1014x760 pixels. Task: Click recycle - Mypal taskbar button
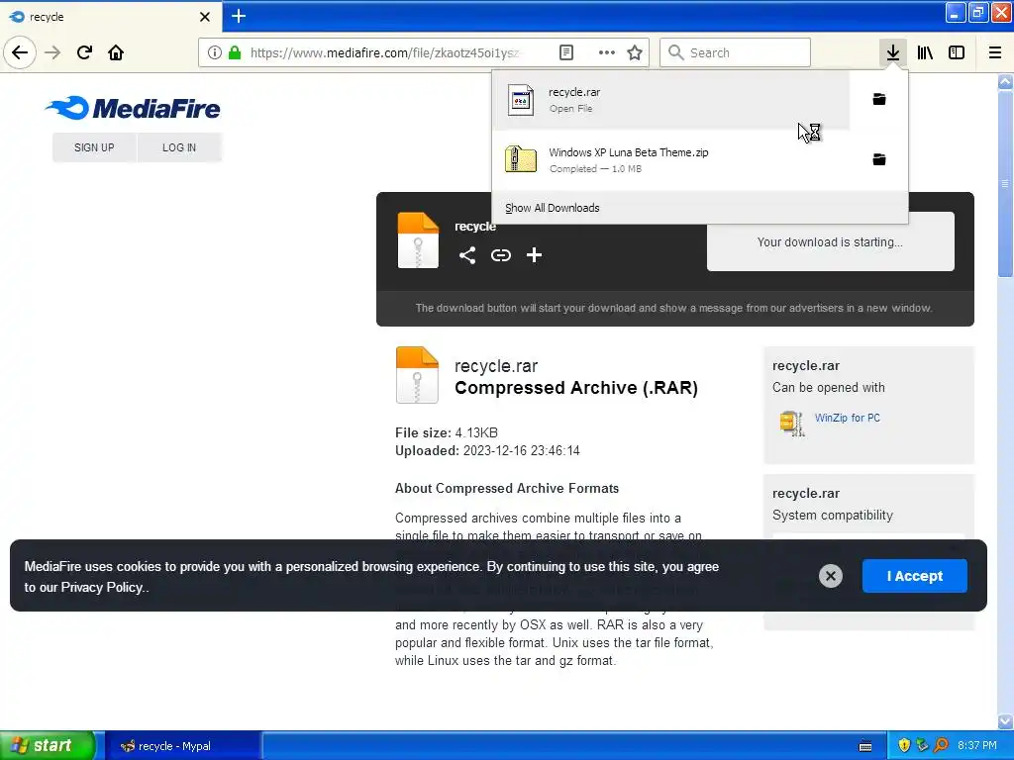[183, 746]
